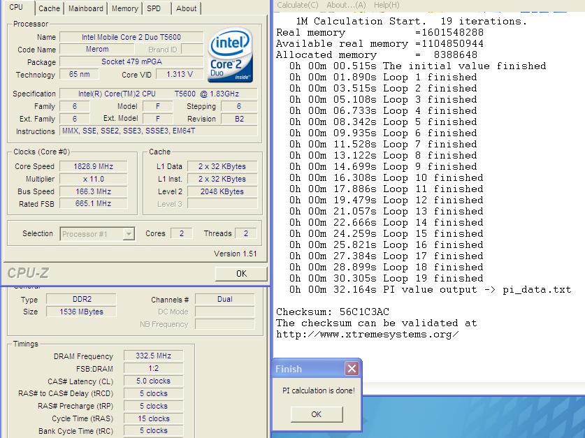Open the Help(H) menu in Super PI
585x438 pixels.
(387, 5)
